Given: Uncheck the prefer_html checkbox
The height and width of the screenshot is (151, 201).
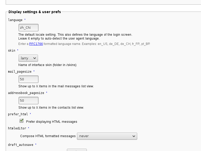Looking at the screenshot, I should click(22, 121).
